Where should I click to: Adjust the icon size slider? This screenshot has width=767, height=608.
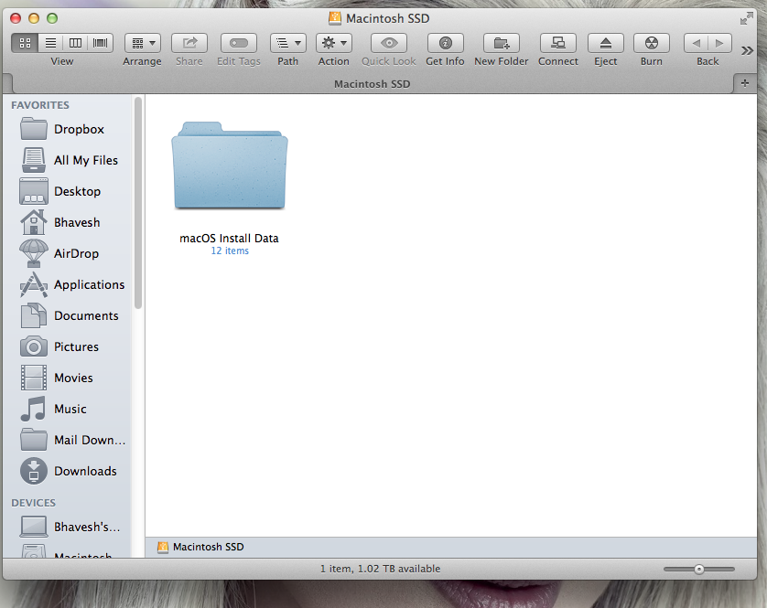tap(699, 569)
